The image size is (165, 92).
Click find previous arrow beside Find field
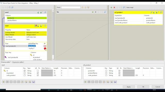pyautogui.click(x=85, y=7)
